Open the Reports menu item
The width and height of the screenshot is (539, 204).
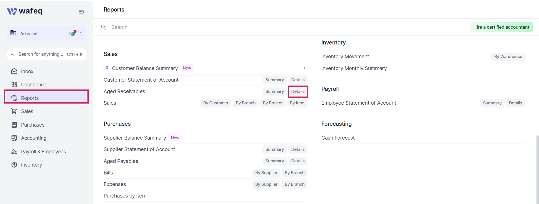point(46,98)
